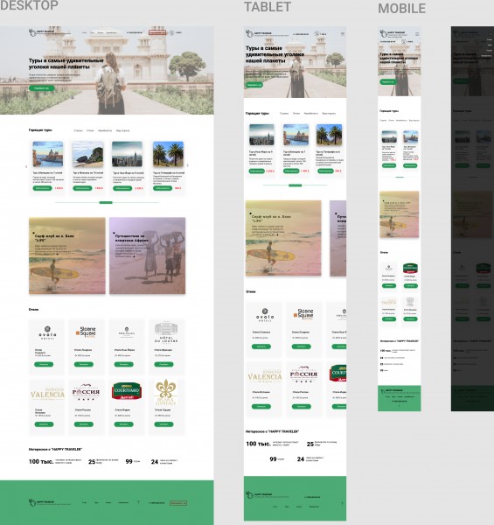Click the scroll-up arrow in tablet footer

tap(342, 503)
